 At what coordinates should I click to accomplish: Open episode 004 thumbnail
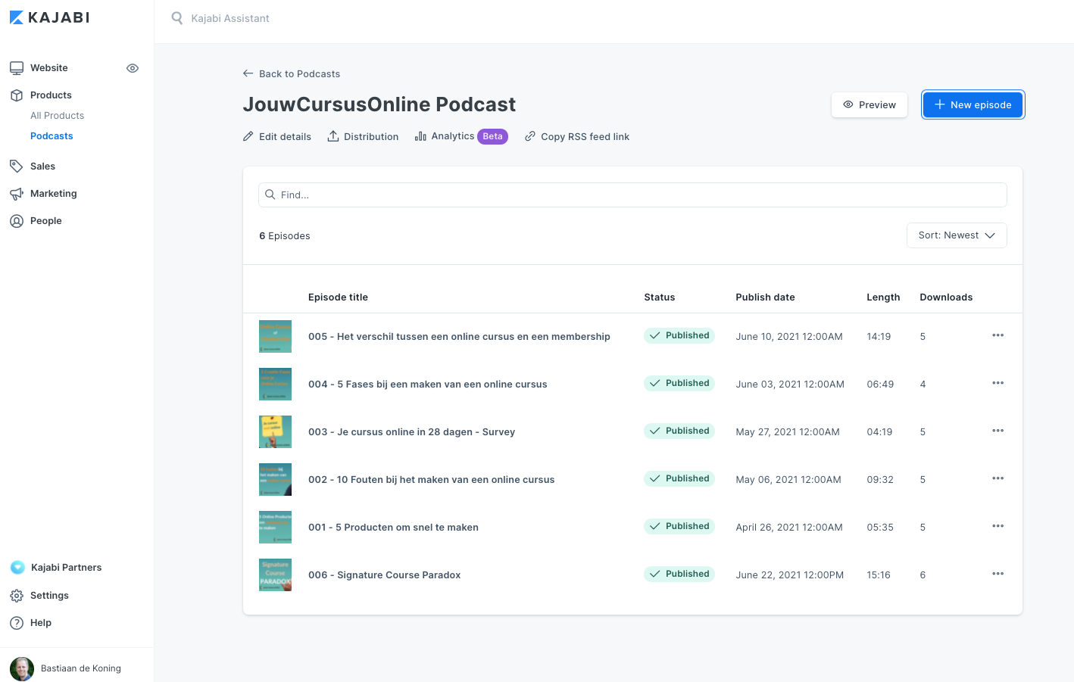pos(275,384)
